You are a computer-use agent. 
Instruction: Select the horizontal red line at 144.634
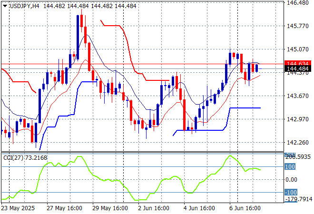143,64
